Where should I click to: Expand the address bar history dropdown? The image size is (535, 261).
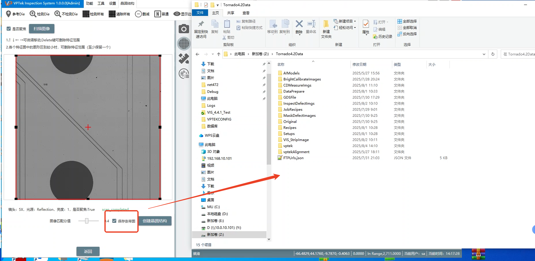point(484,54)
